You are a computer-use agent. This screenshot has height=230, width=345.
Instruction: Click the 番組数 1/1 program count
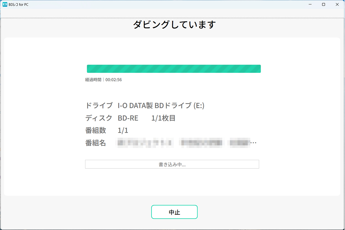click(x=123, y=130)
